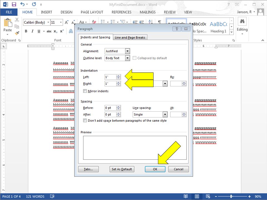Viewport: 267px width, 200px height.
Task: Click the Spacing Before field
Action: click(x=110, y=108)
